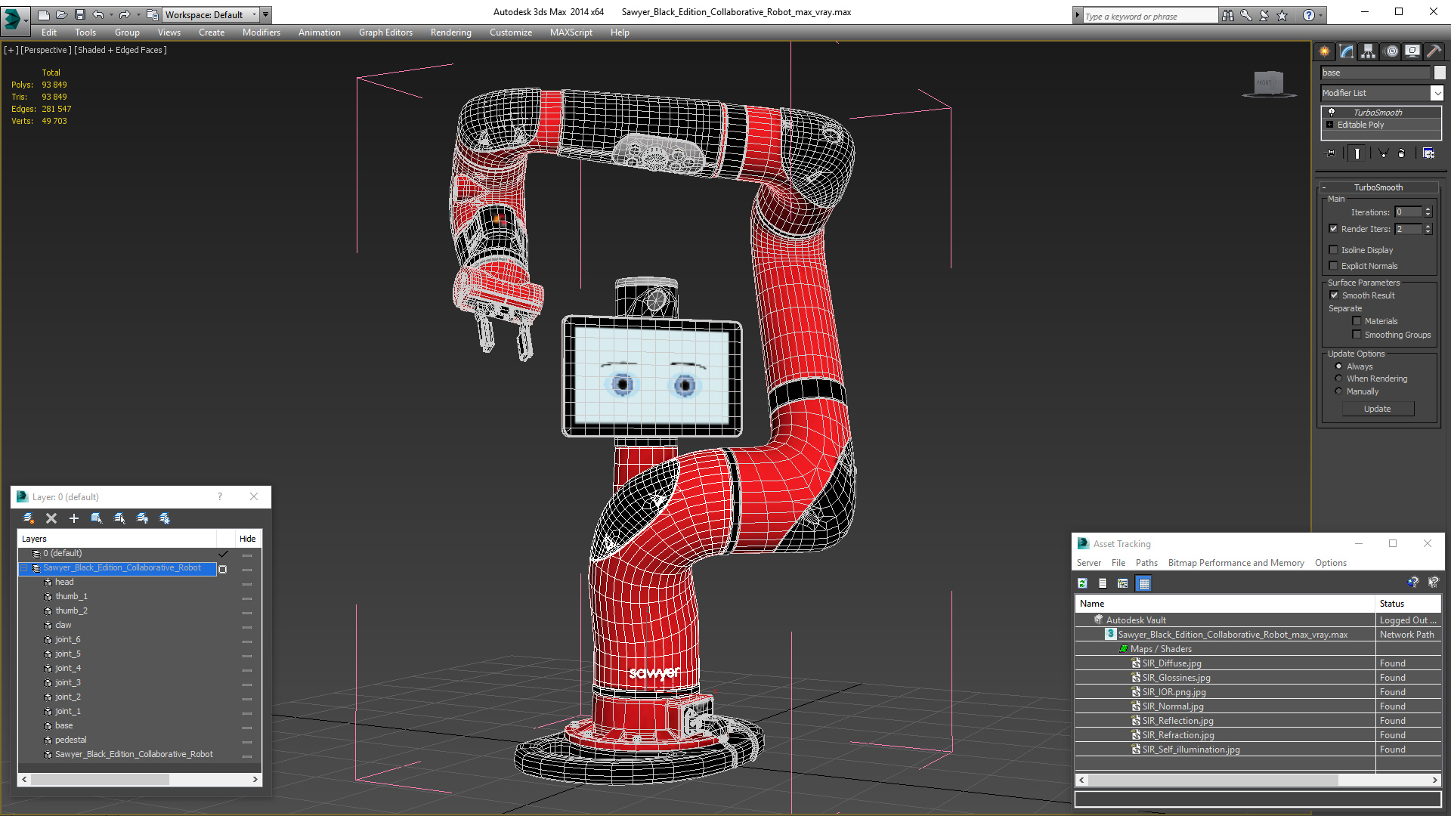Select the Manually update option
Viewport: 1451px width, 816px height.
pyautogui.click(x=1339, y=391)
